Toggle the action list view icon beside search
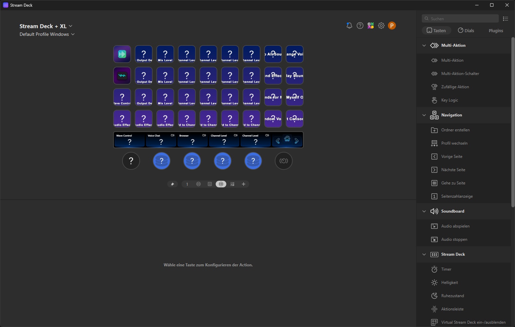This screenshot has height=327, width=515. [505, 19]
